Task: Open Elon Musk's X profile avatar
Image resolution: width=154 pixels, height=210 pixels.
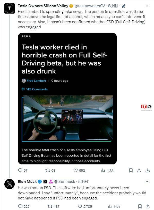Action: point(9,184)
